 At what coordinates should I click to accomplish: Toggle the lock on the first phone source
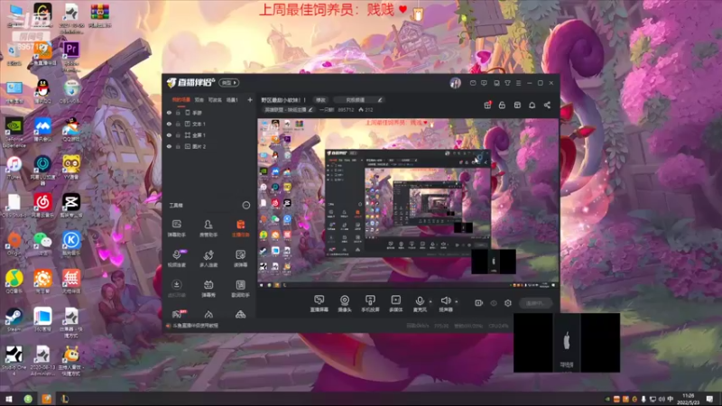(x=178, y=113)
